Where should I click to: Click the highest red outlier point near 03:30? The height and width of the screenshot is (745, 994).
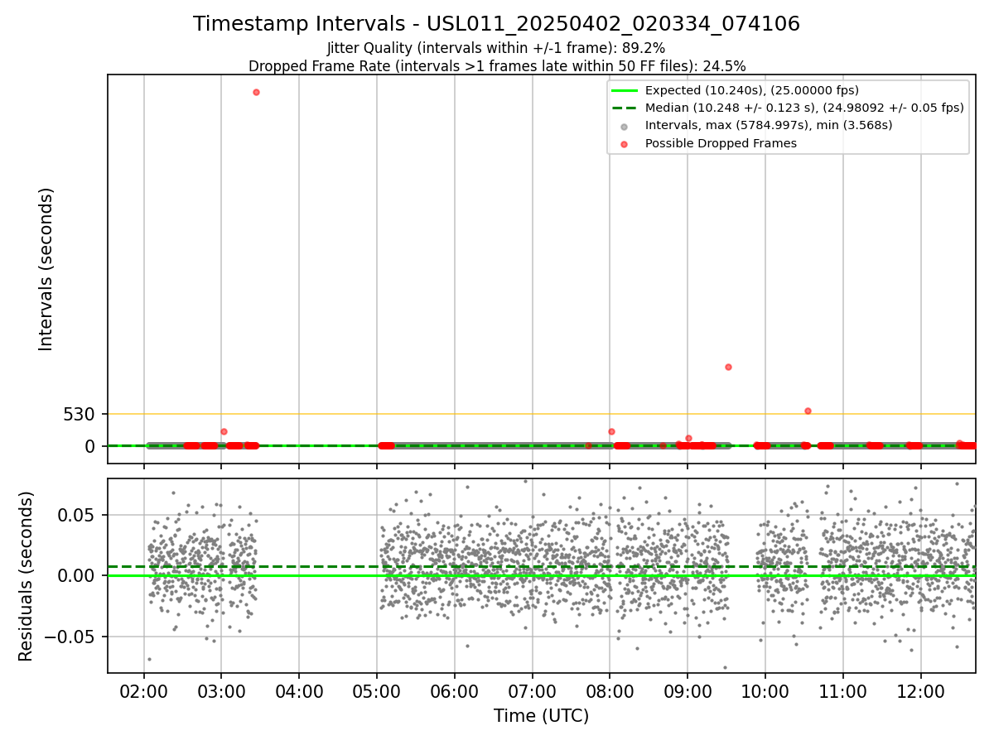coord(256,92)
